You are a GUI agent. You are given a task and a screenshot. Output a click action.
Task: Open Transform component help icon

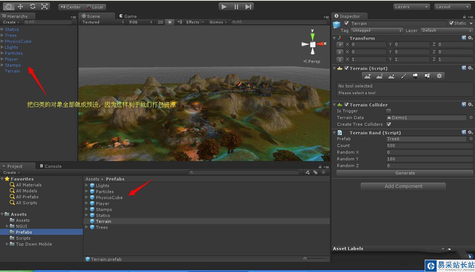pos(463,38)
